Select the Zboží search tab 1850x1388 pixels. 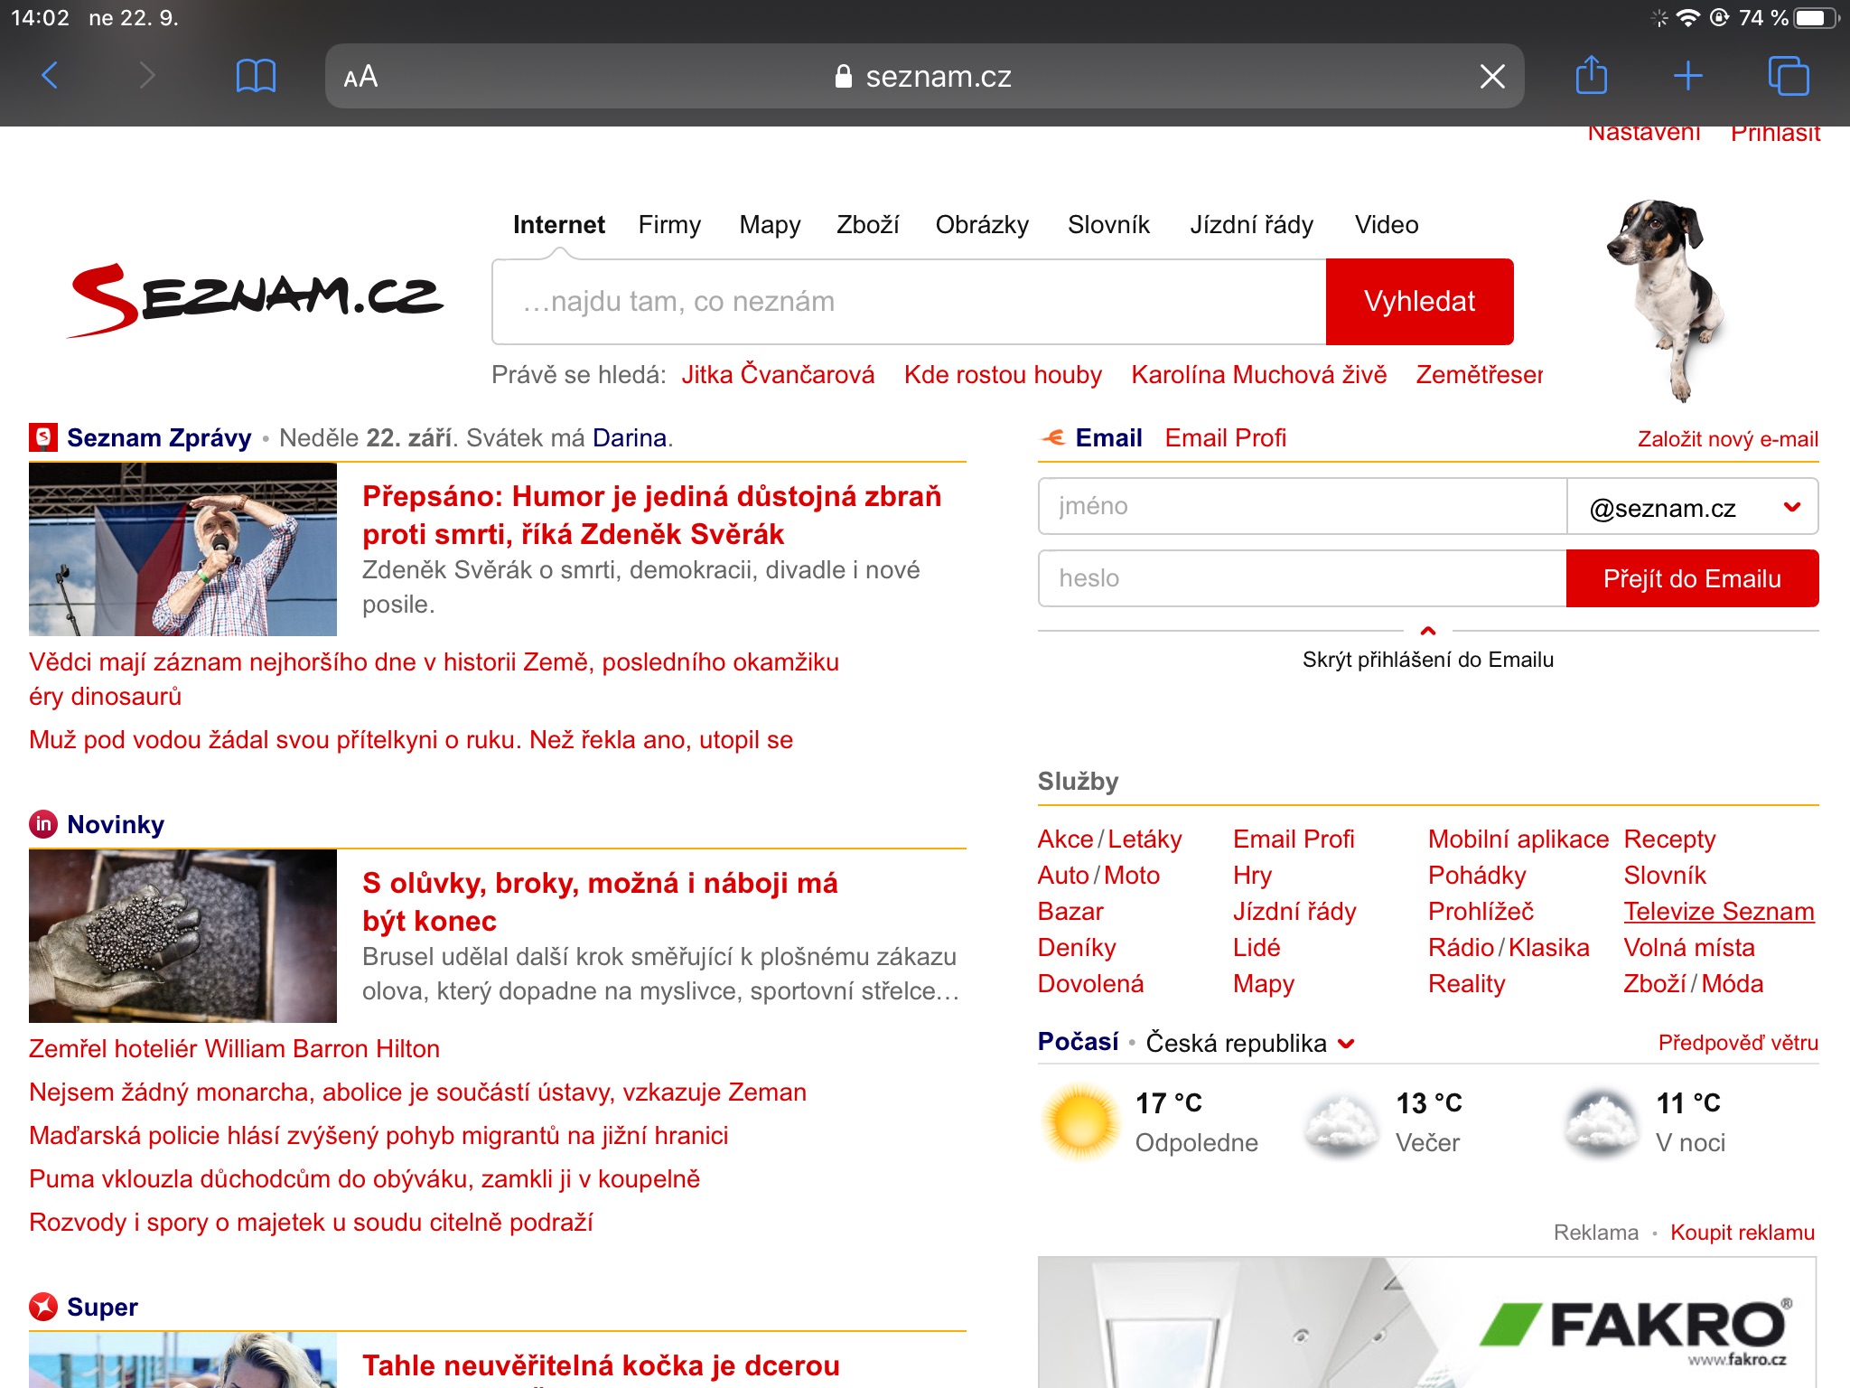(867, 225)
